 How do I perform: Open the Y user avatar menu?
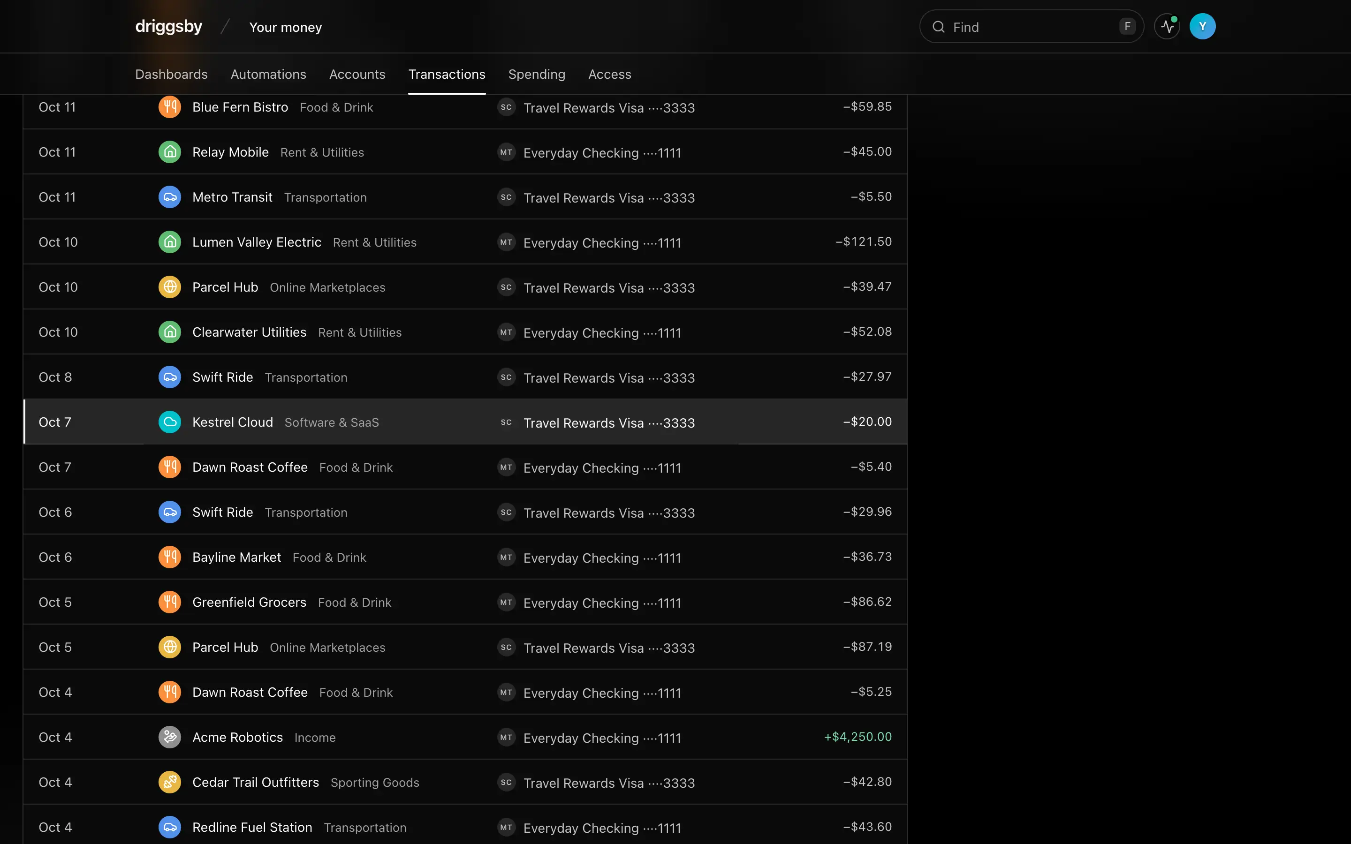click(x=1202, y=26)
